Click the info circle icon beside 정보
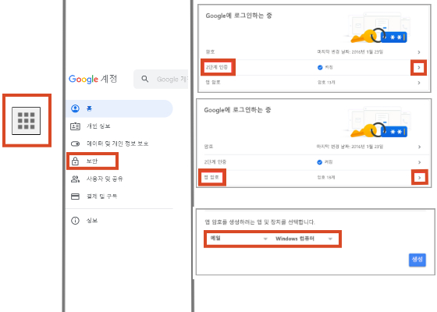Viewport: 437px width, 312px height. pyautogui.click(x=75, y=221)
